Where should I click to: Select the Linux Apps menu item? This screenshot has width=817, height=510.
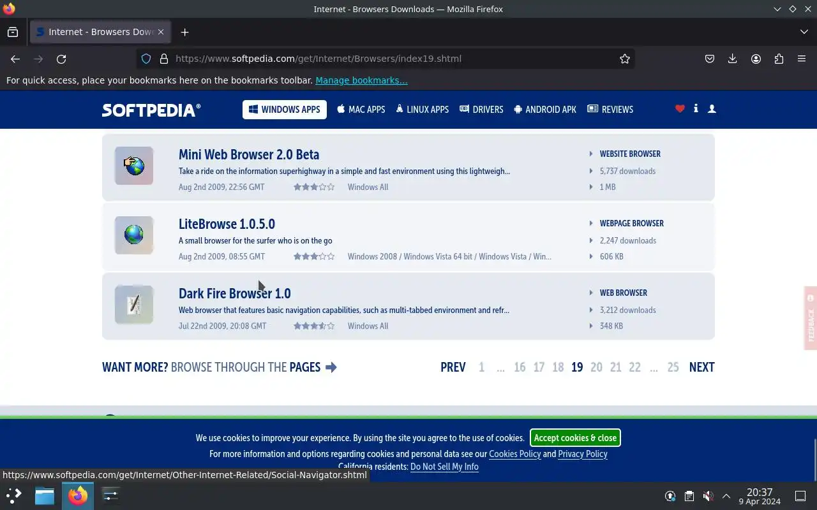point(422,110)
